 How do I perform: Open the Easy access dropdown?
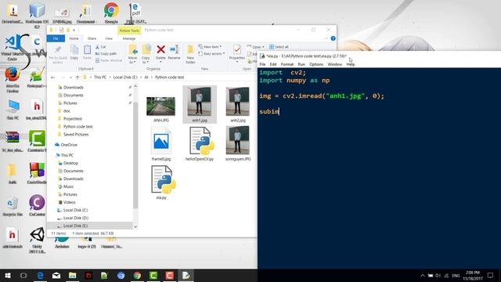coord(211,53)
